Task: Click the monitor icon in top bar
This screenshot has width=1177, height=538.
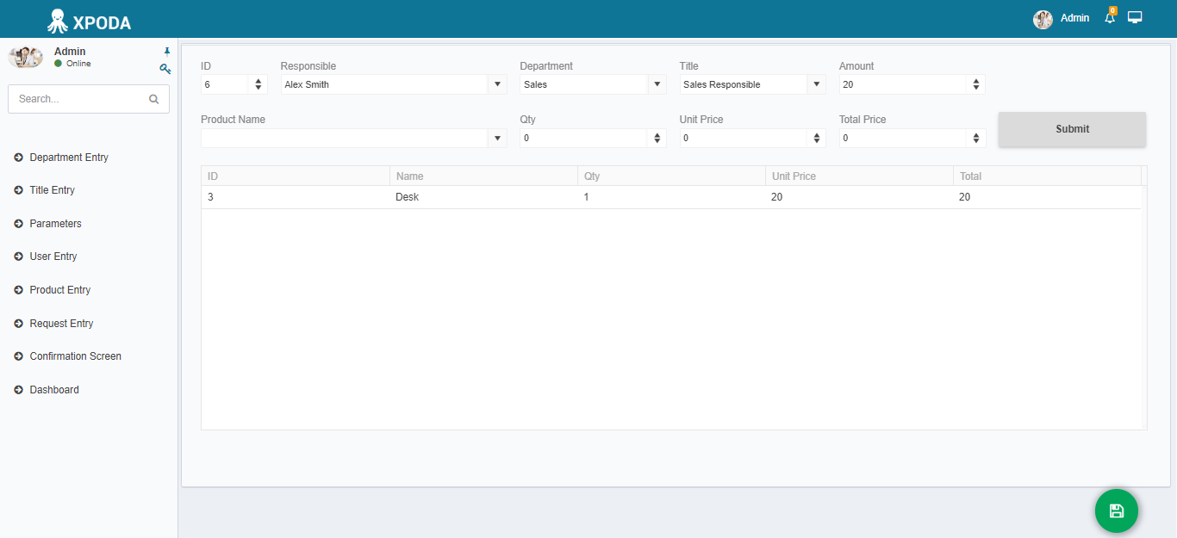Action: (1135, 17)
